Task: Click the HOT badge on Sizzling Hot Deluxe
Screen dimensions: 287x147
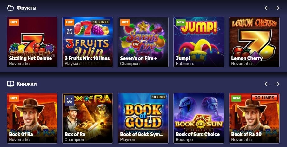Action: 14,22
